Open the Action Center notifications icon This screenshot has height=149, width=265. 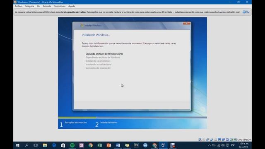pyautogui.click(x=227, y=145)
